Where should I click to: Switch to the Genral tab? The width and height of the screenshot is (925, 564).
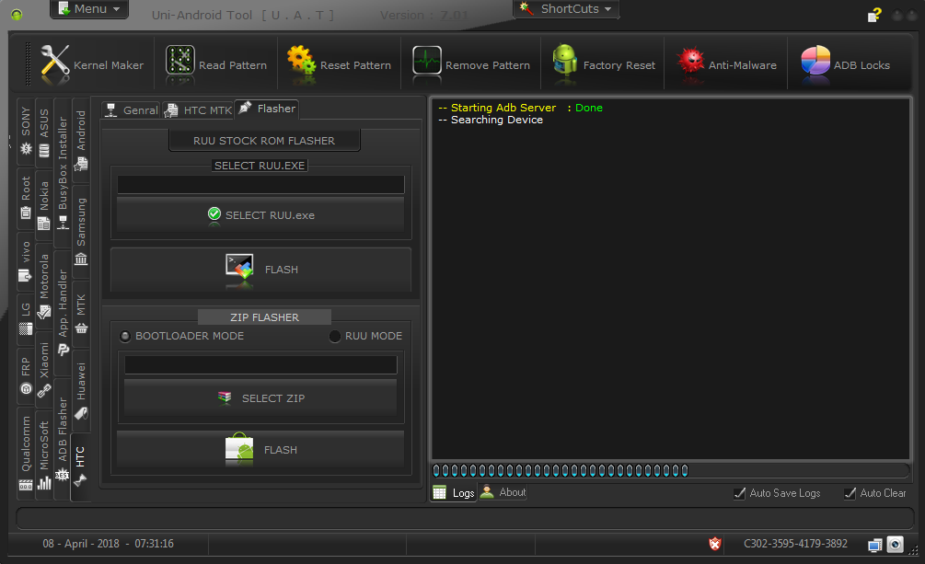pyautogui.click(x=131, y=110)
